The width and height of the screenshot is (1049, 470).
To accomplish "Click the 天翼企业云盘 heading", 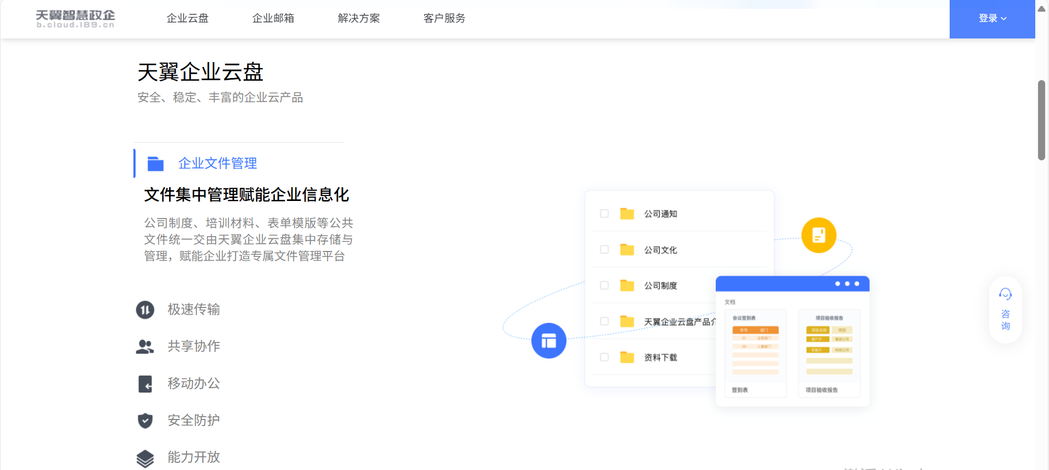I will click(x=200, y=72).
